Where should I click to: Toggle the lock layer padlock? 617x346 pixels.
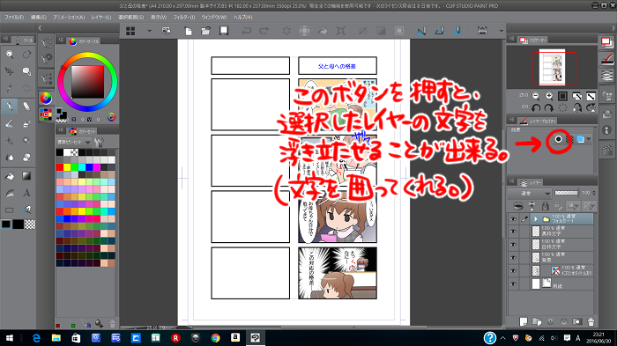pos(545,206)
